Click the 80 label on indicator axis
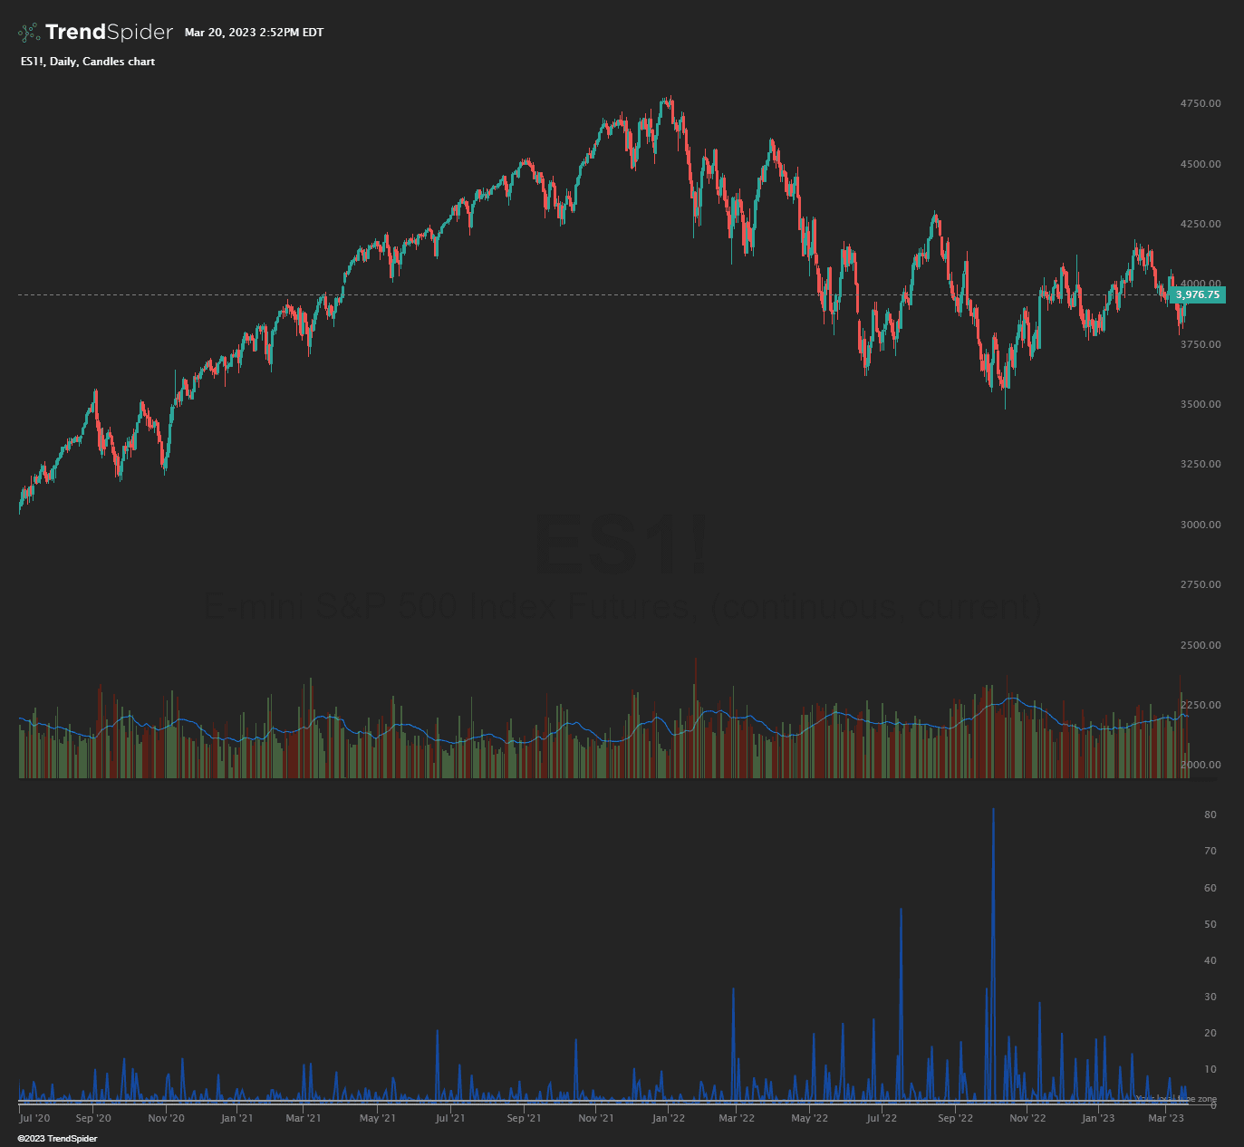Screen dimensions: 1244x1147 tap(1210, 815)
